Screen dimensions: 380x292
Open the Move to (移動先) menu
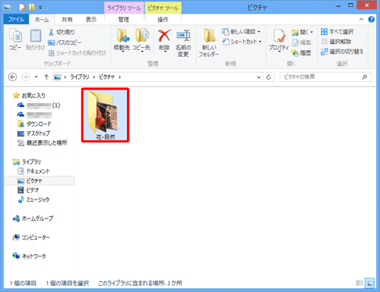coord(122,40)
